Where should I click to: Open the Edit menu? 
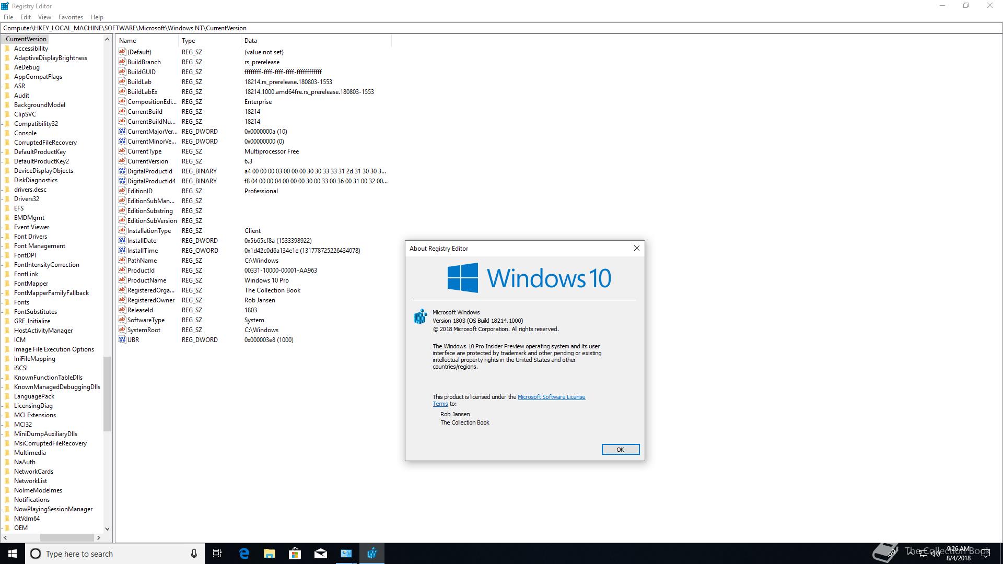click(x=26, y=17)
